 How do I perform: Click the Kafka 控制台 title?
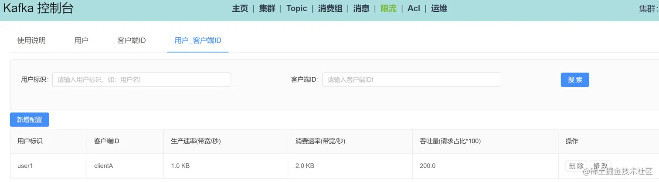[38, 8]
